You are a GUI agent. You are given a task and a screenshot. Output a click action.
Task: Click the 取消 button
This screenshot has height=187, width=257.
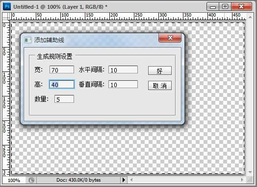coord(160,86)
